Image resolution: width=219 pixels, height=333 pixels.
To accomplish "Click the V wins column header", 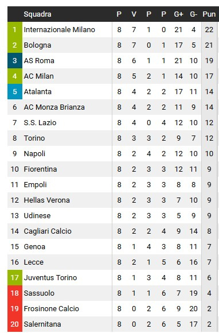I will click(x=134, y=14).
